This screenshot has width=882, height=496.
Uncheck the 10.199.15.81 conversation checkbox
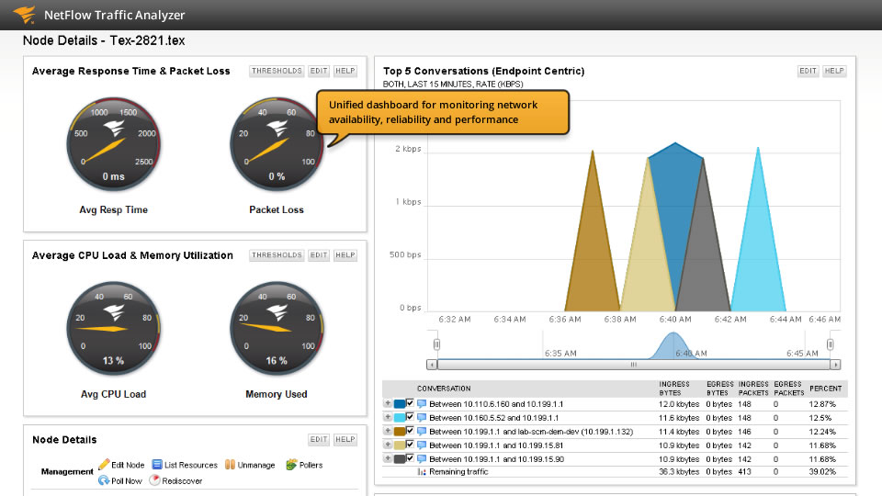point(410,445)
